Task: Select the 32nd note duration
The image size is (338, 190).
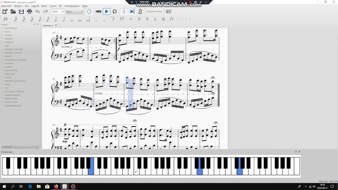Action: point(24,19)
